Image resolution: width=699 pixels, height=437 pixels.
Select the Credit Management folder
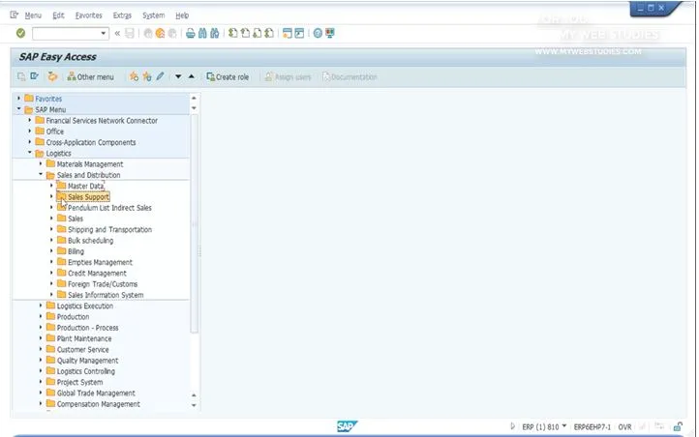[x=97, y=274]
